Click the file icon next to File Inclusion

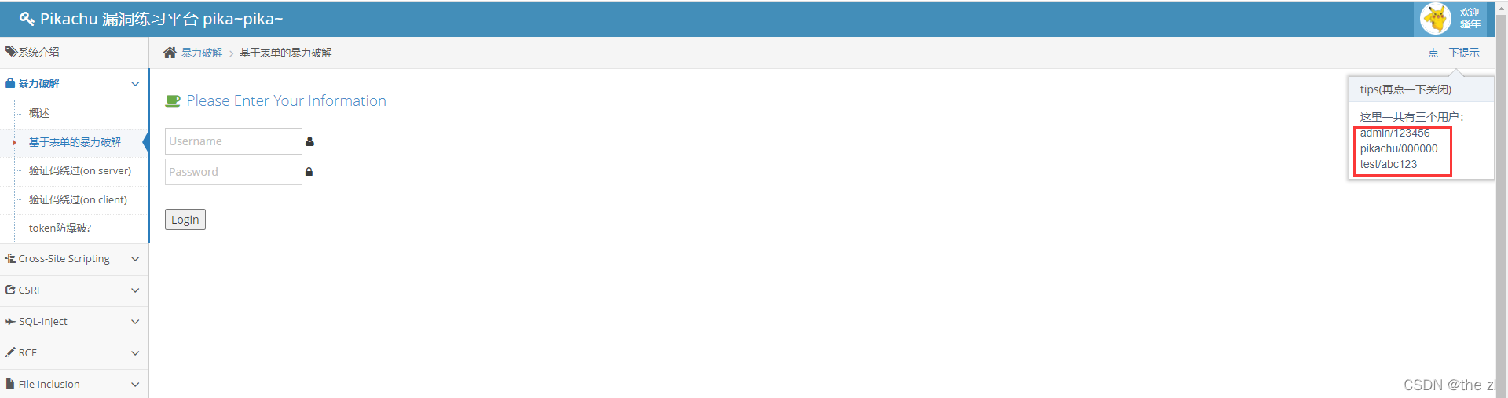point(10,384)
